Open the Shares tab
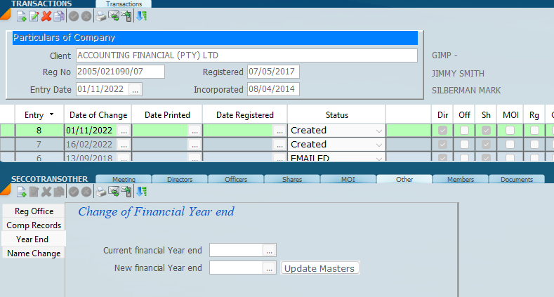The height and width of the screenshot is (297, 554). pyautogui.click(x=292, y=180)
